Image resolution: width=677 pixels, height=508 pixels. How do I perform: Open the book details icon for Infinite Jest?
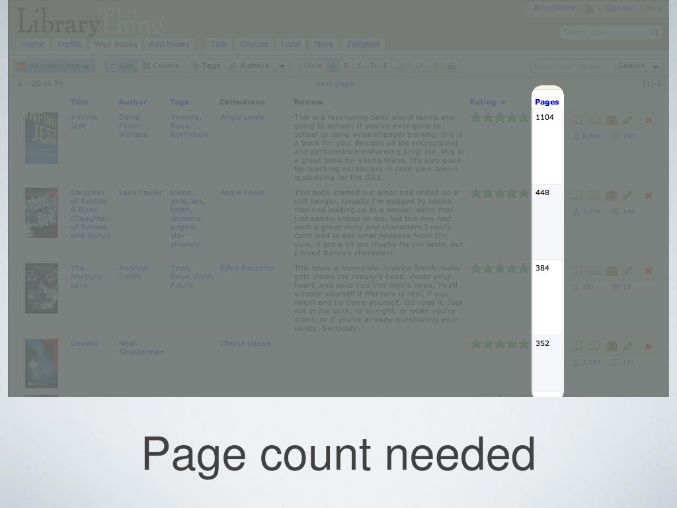coord(577,120)
